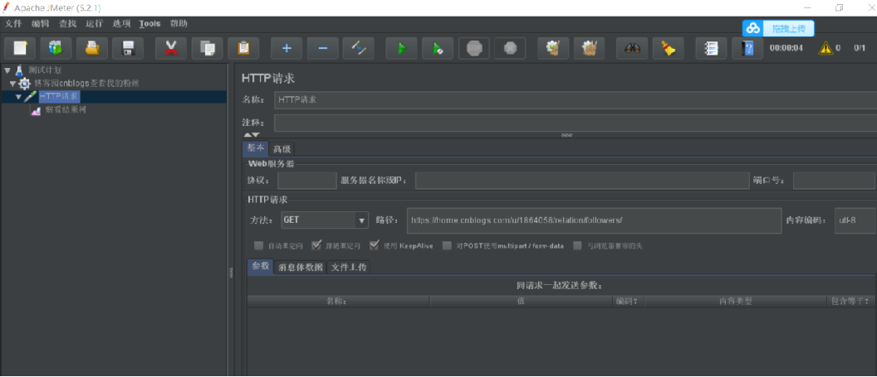Open the 选项 menu
Image resolution: width=877 pixels, height=377 pixels.
click(x=121, y=23)
